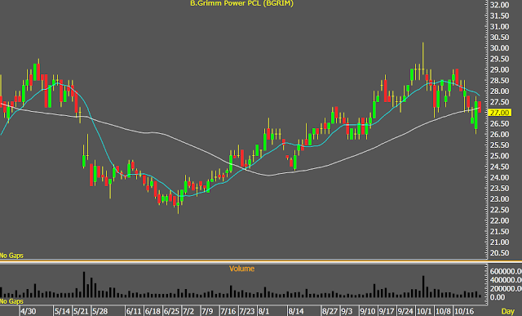Select the 5/14 date marker
This screenshot has width=522, height=316.
coord(62,311)
